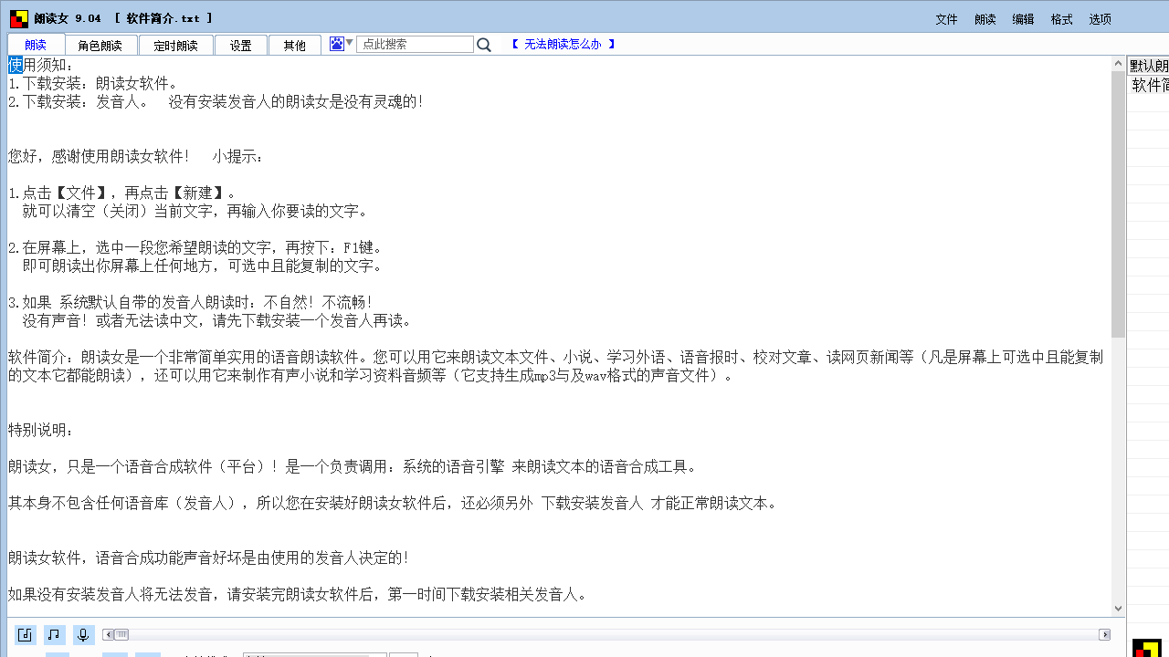Open the voice selection dropdown at the bottom
1169x657 pixels.
(x=315, y=654)
